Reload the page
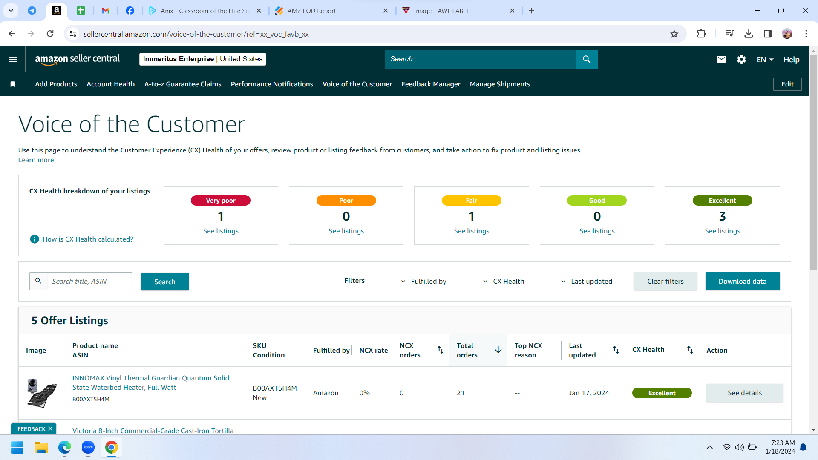The height and width of the screenshot is (460, 818). [50, 34]
